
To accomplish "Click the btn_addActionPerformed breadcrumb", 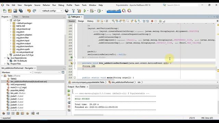I will coord(123,82).
